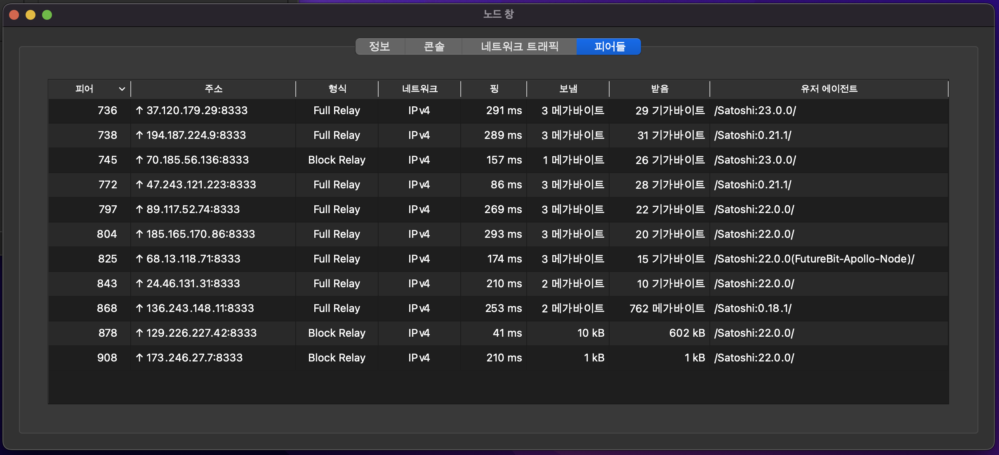
Task: Sort peers by 핑 column header
Action: (494, 89)
